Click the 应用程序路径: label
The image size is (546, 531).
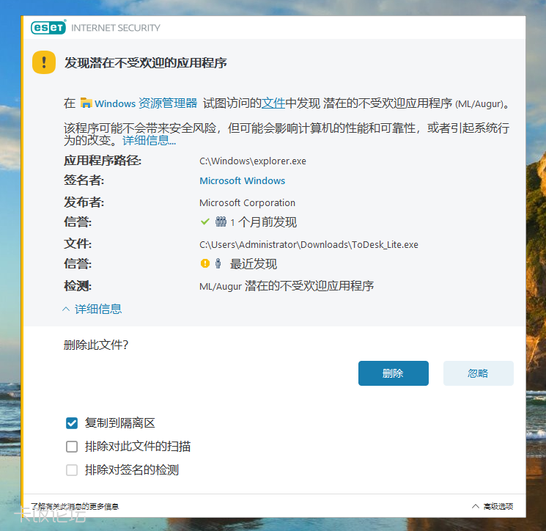(x=103, y=161)
